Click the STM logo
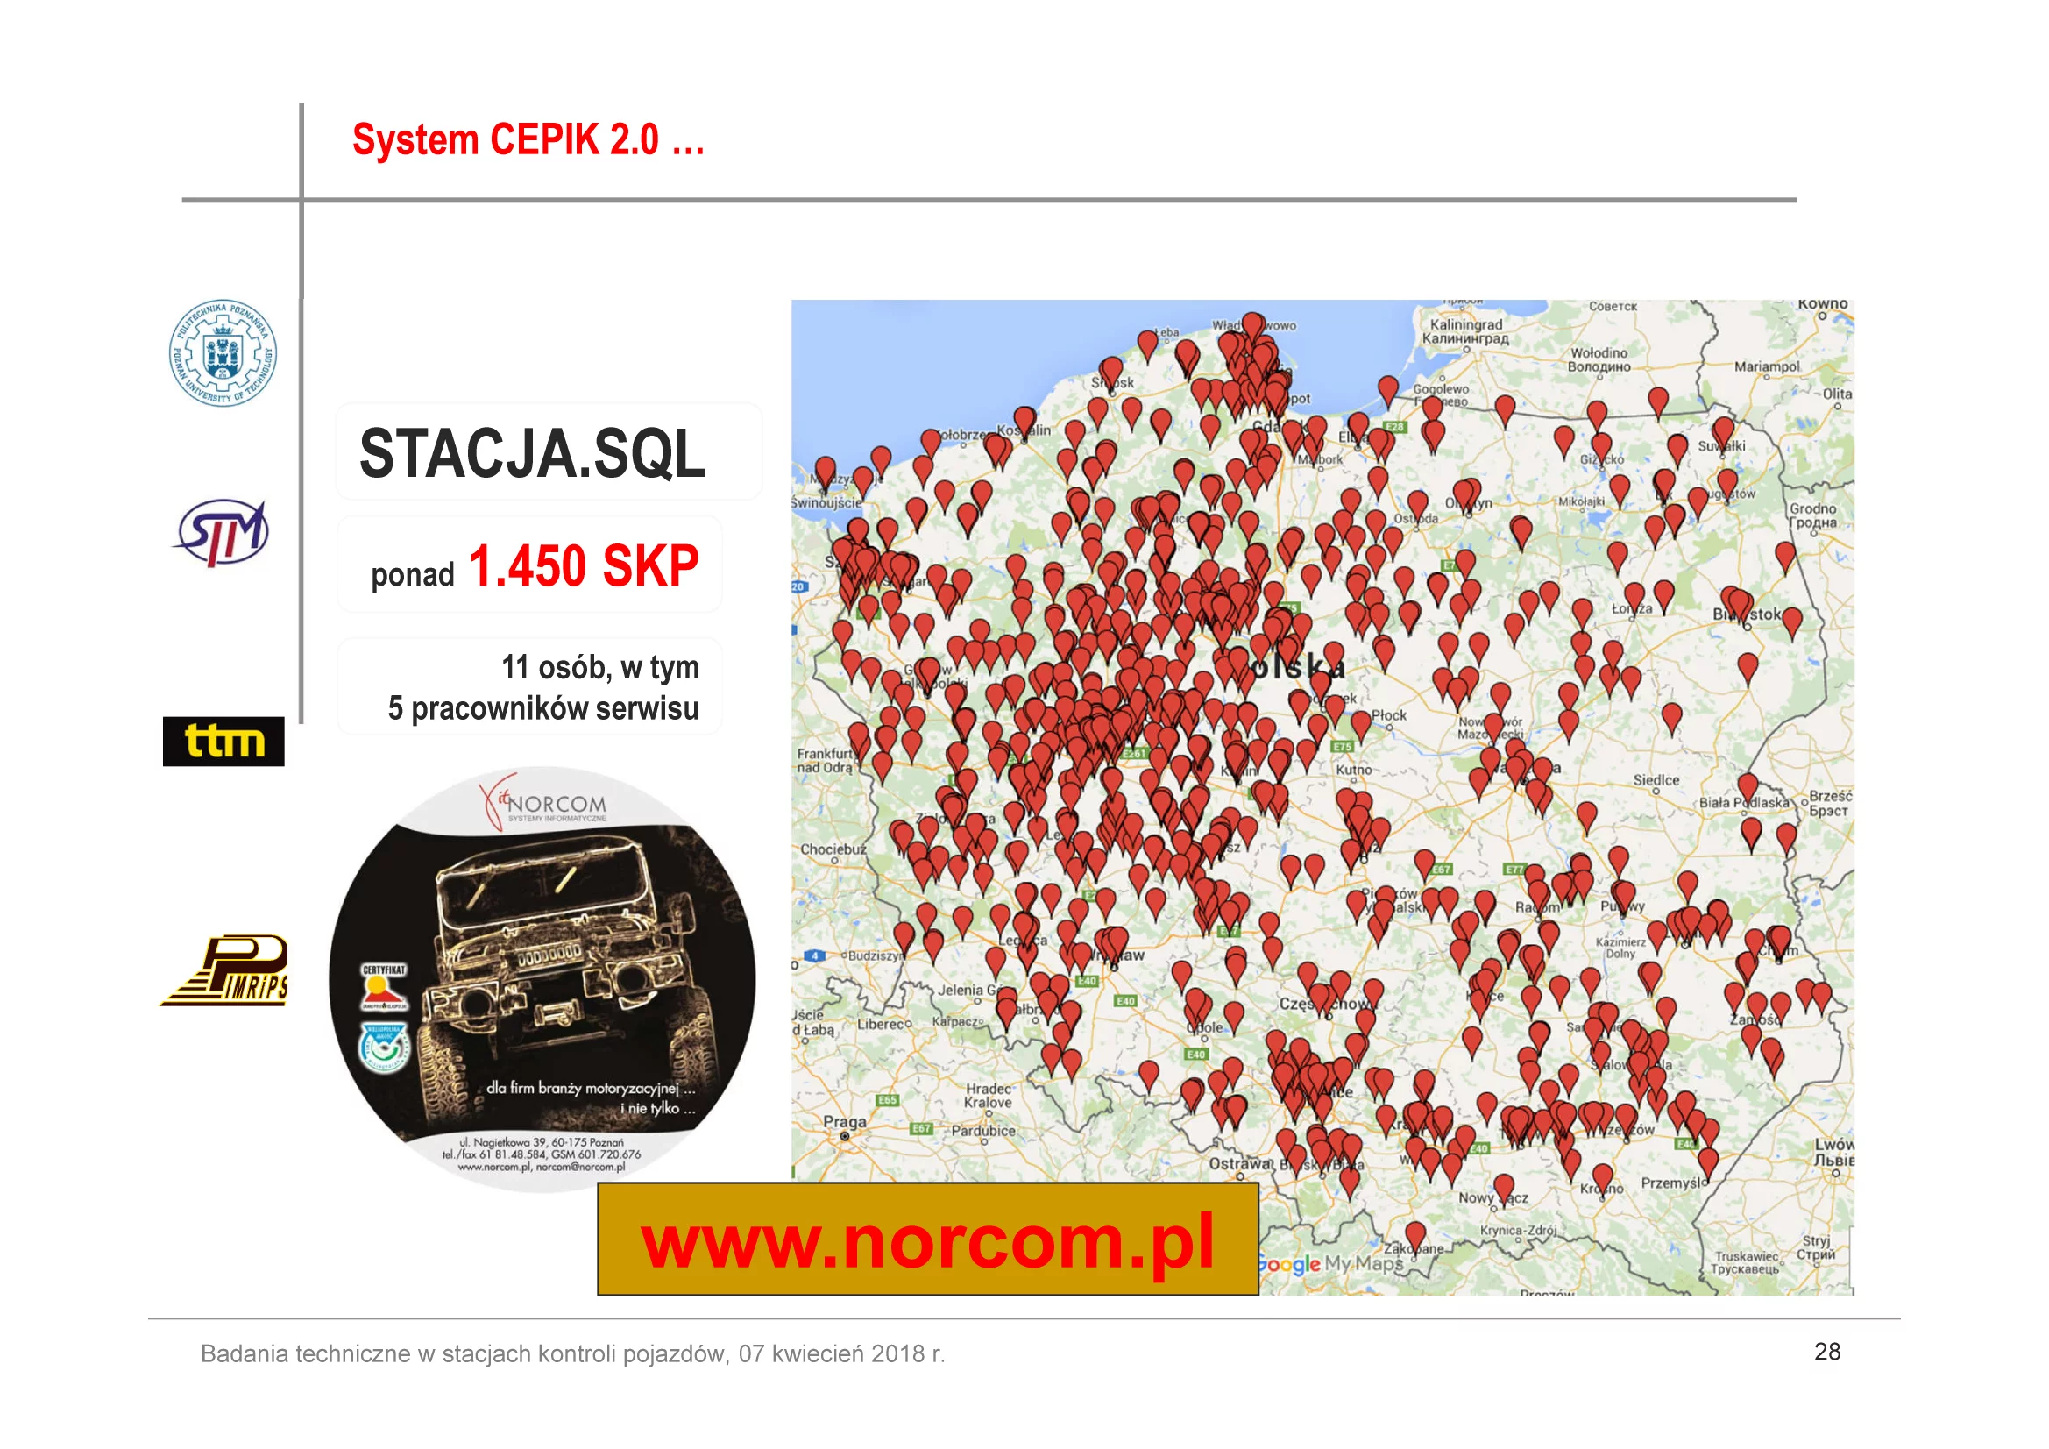The width and height of the screenshot is (2049, 1449). tap(222, 532)
